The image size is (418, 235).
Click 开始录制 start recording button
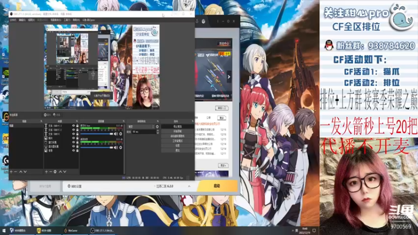tap(178, 132)
